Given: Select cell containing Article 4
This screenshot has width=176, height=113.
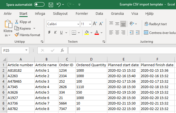Looking at the screenshot, I should coord(42,87).
